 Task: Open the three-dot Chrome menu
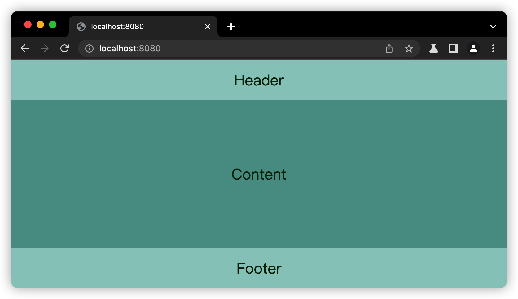pyautogui.click(x=493, y=48)
